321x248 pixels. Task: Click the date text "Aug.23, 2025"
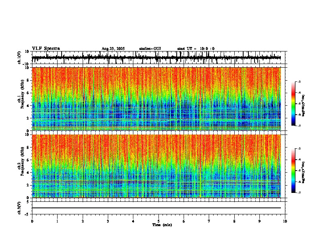(113, 49)
